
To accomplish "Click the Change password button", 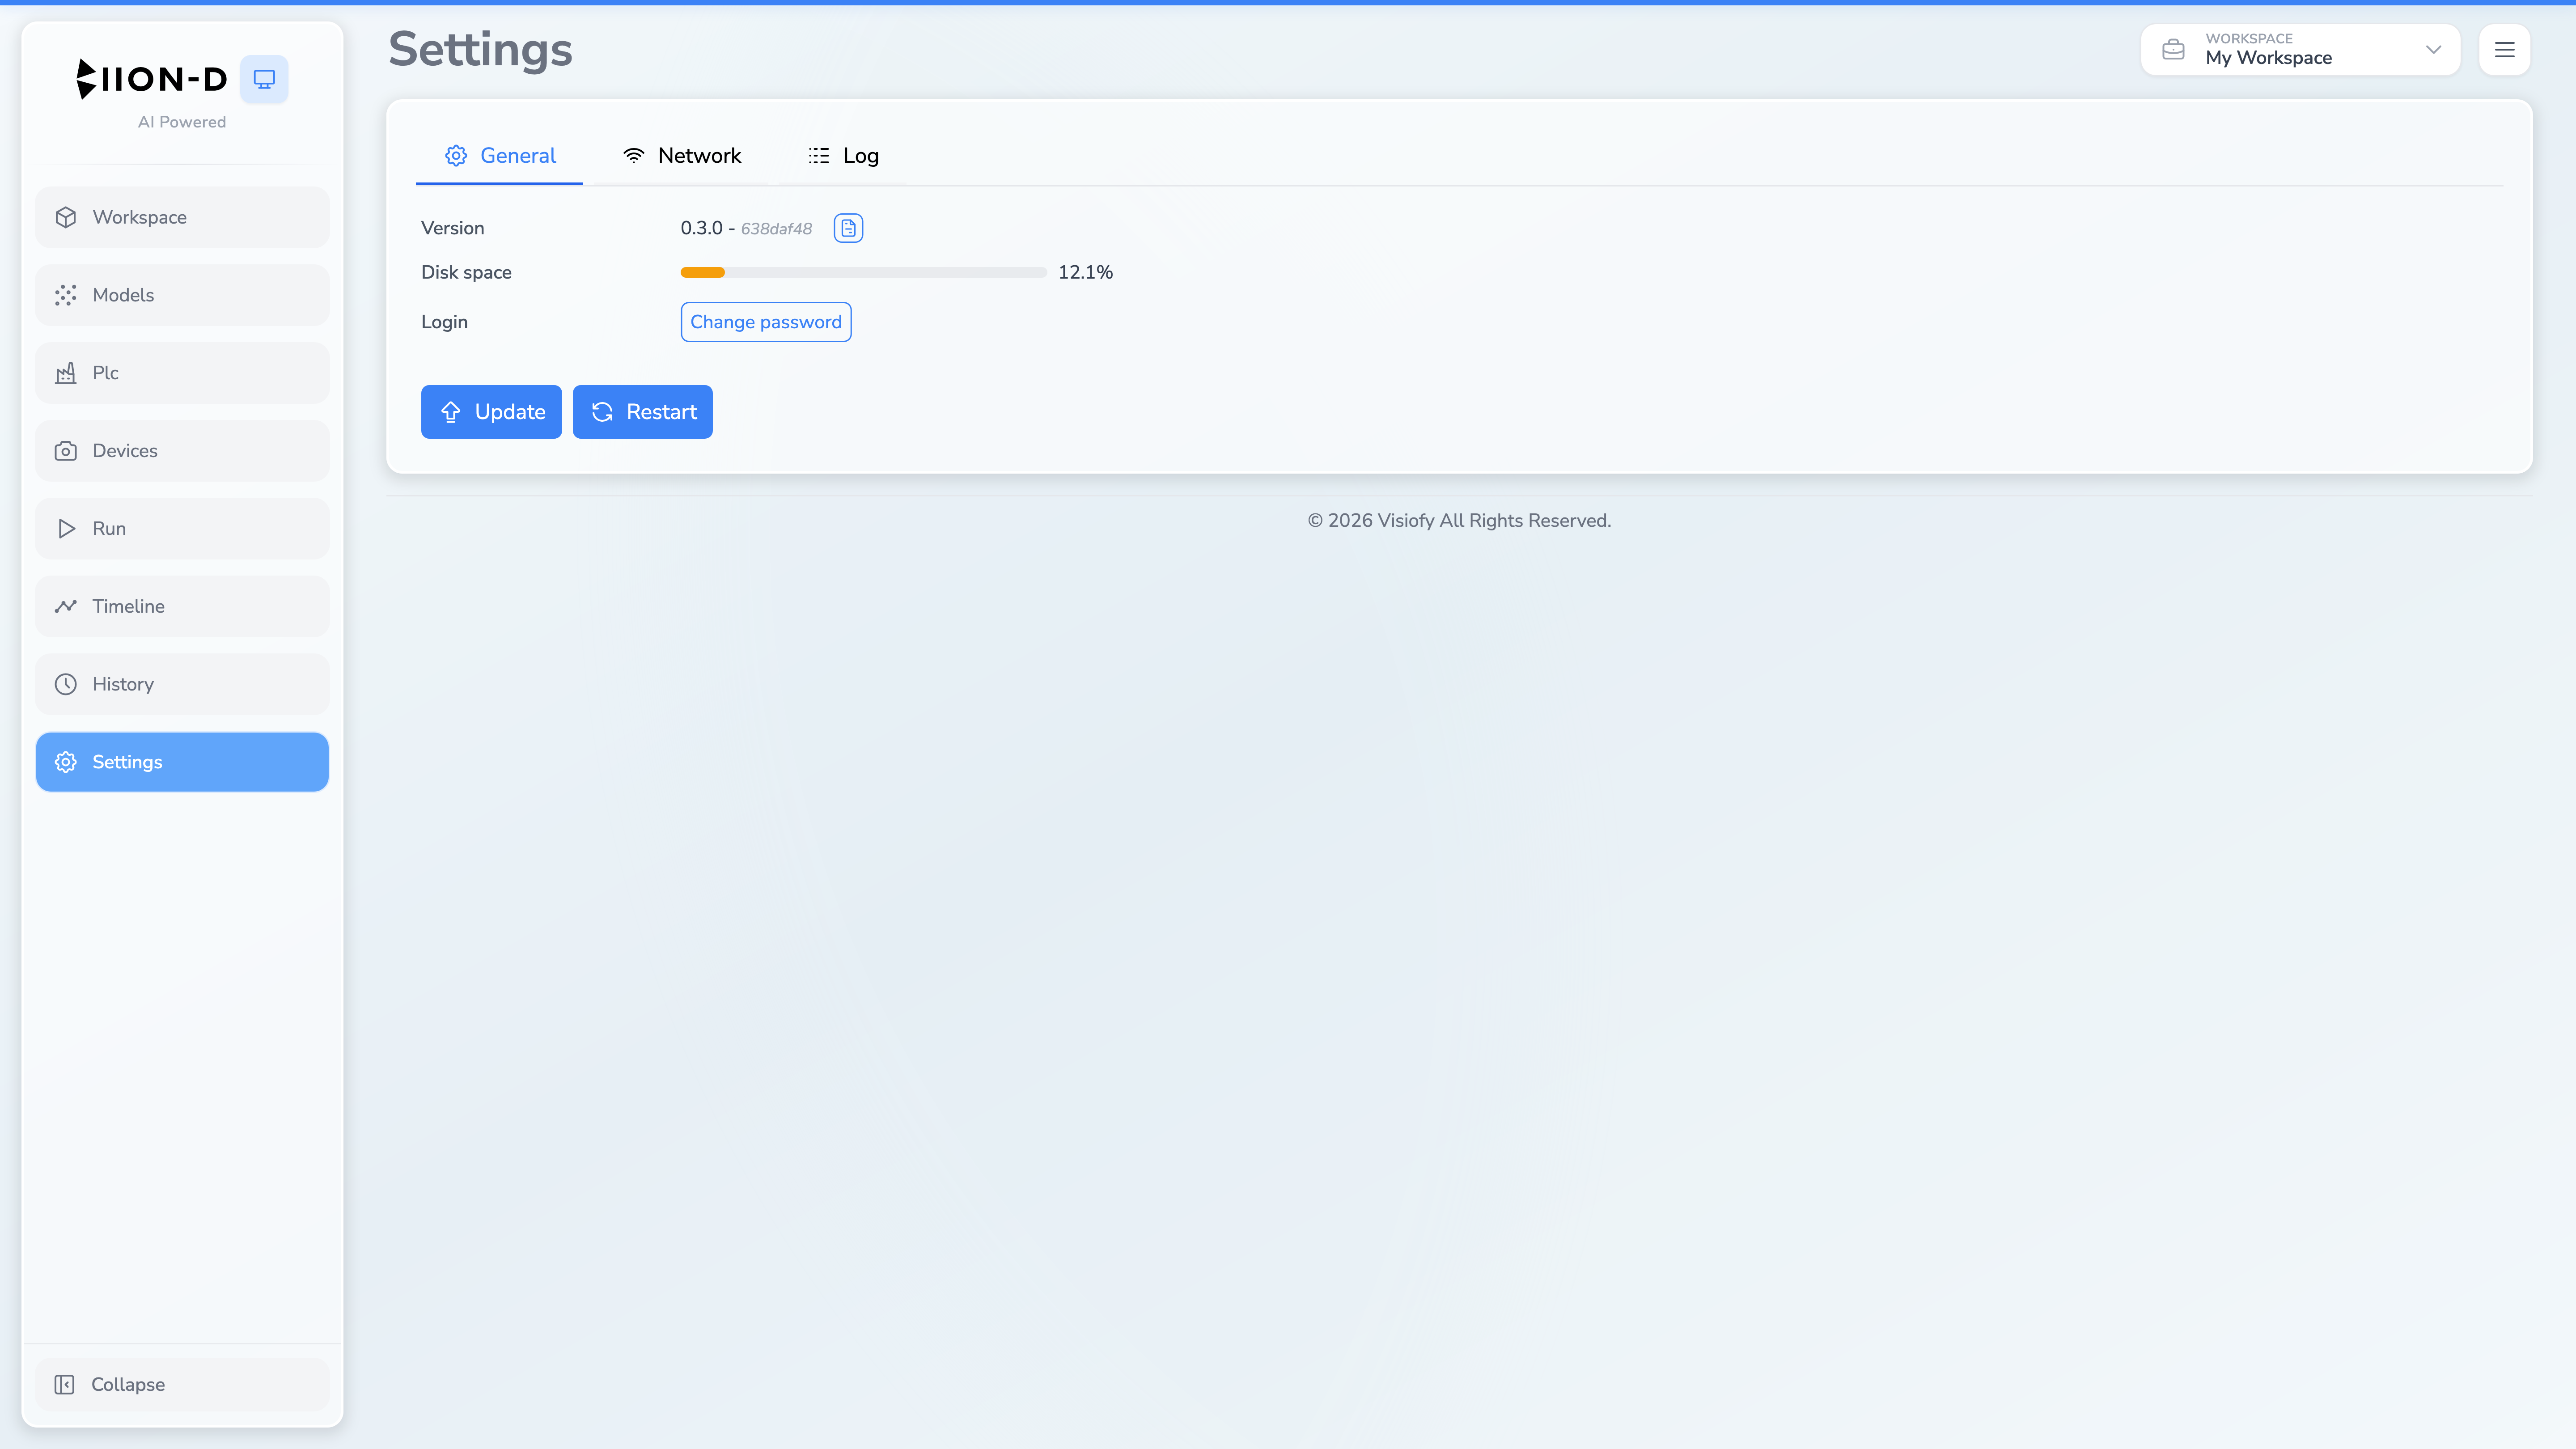I will click(766, 322).
